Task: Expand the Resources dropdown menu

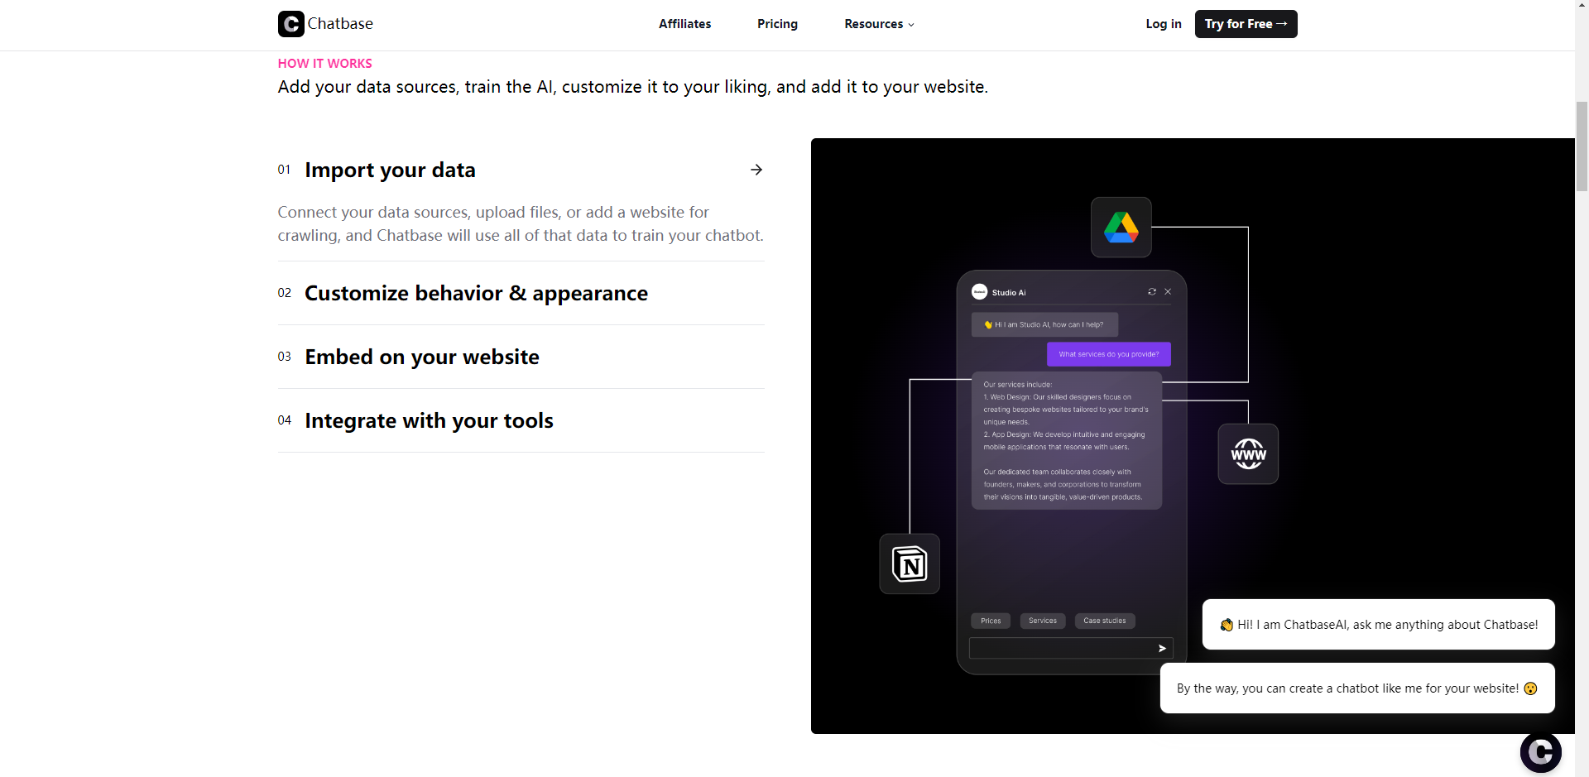Action: click(x=879, y=24)
